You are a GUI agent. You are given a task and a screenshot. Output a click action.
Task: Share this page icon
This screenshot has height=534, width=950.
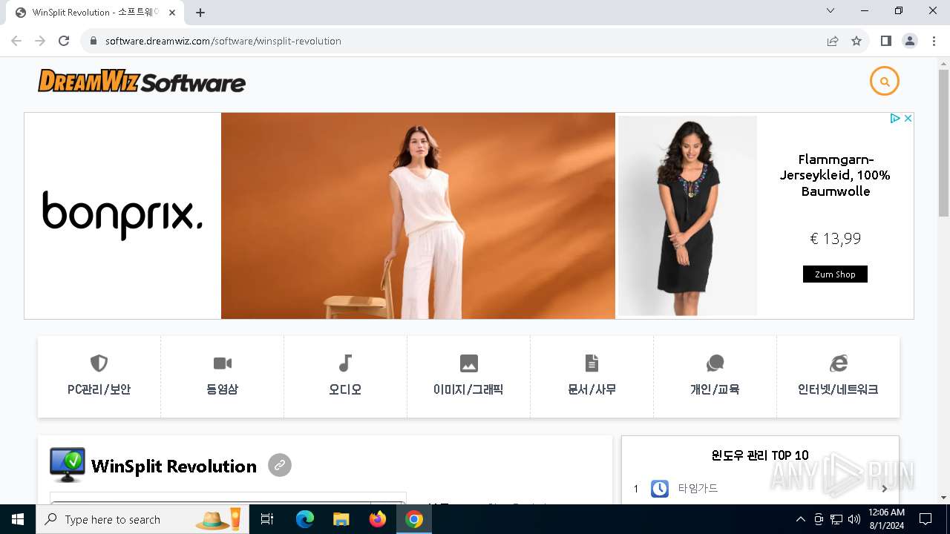[833, 41]
